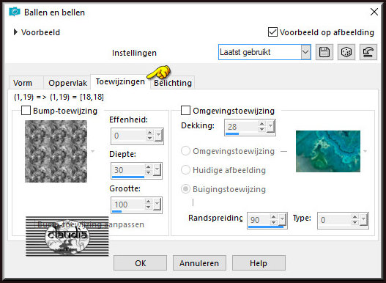The image size is (386, 283).
Task: Click the Ballen en bellen title icon
Action: [x=15, y=12]
